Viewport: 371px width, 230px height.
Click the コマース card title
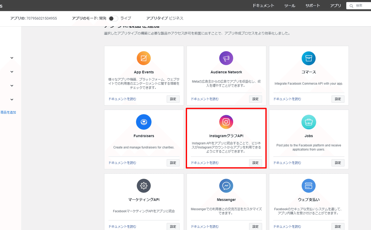[x=309, y=72]
